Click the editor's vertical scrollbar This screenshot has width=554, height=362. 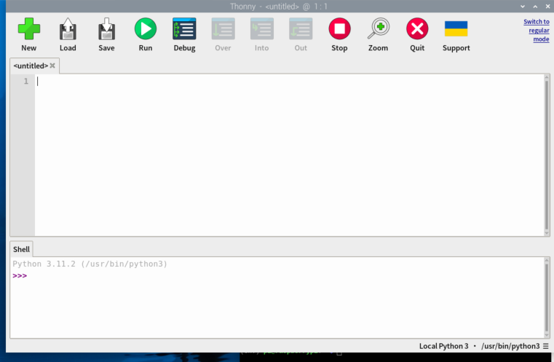547,155
